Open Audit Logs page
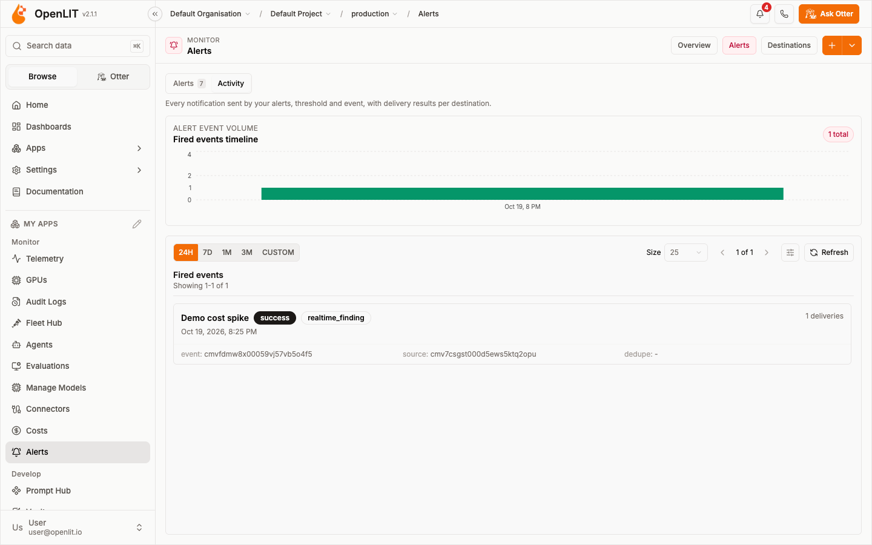This screenshot has height=545, width=872. (x=78, y=302)
